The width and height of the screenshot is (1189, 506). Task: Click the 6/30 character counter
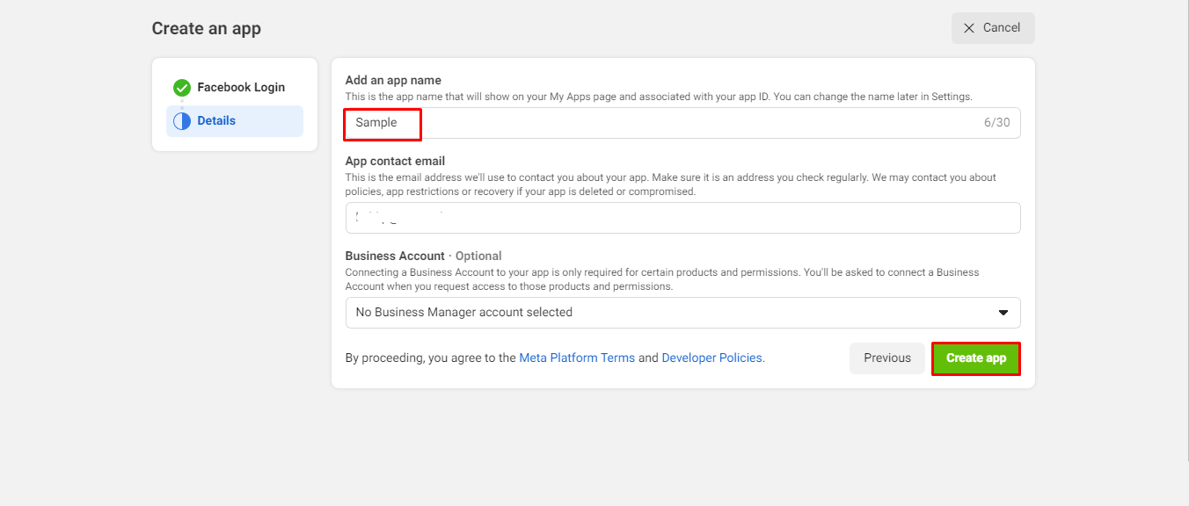point(997,123)
